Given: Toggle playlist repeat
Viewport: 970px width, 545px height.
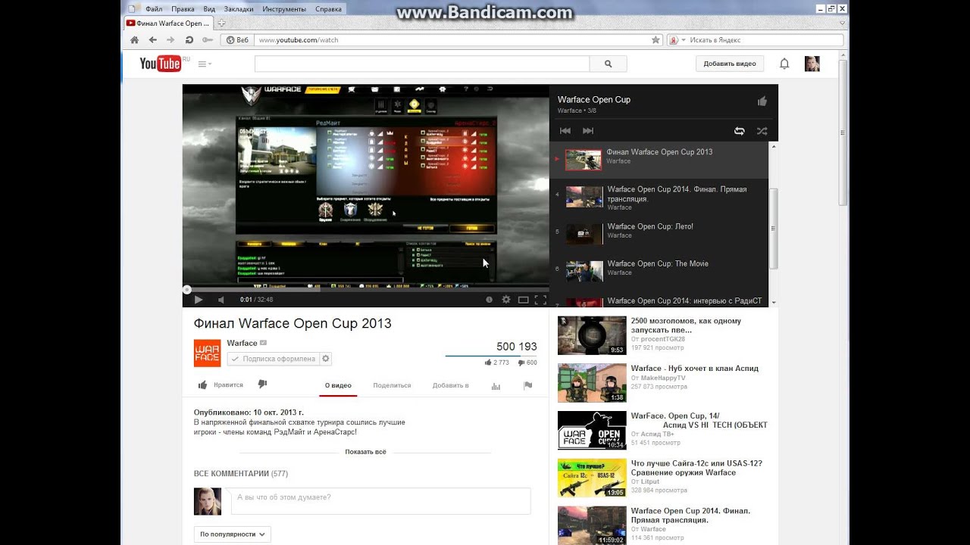Looking at the screenshot, I should tap(739, 131).
